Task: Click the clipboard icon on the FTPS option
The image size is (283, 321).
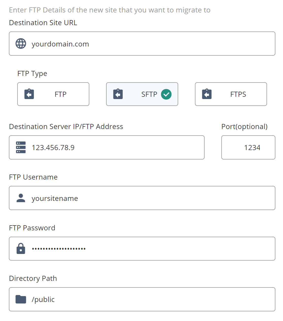Action: (x=207, y=94)
